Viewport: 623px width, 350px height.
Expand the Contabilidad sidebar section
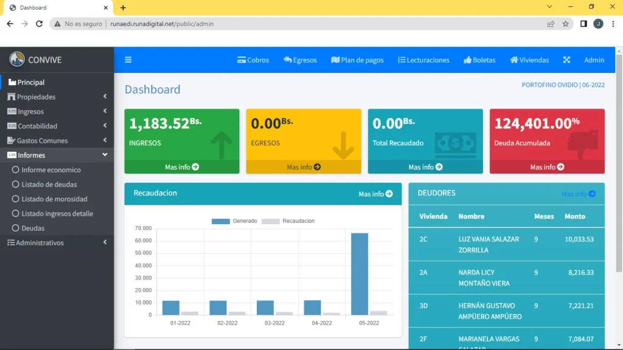coord(57,126)
